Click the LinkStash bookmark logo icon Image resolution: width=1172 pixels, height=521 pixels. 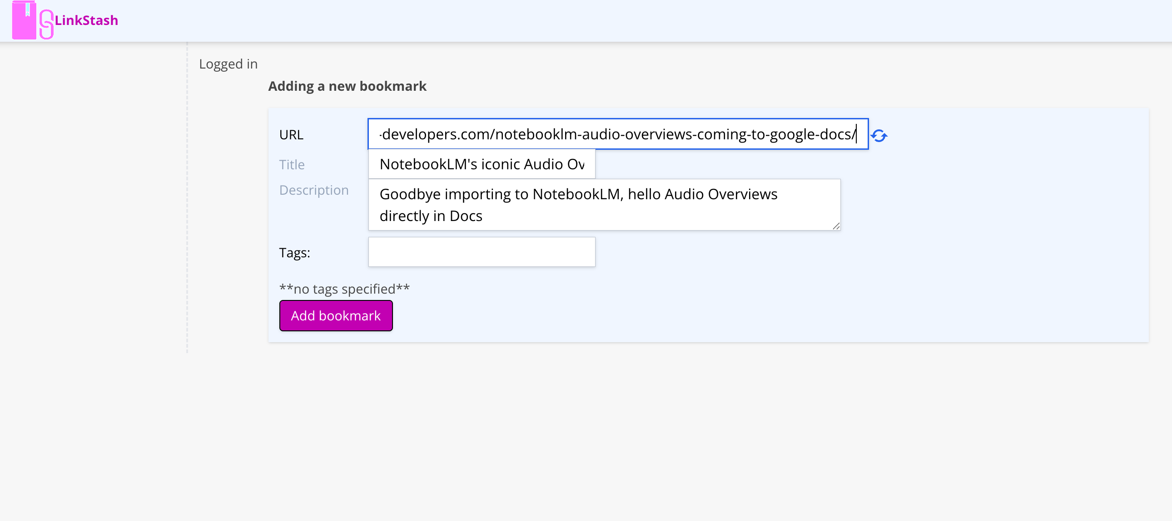coord(33,20)
